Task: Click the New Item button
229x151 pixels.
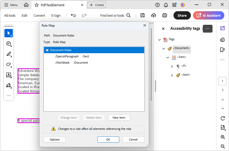Action: (x=119, y=118)
